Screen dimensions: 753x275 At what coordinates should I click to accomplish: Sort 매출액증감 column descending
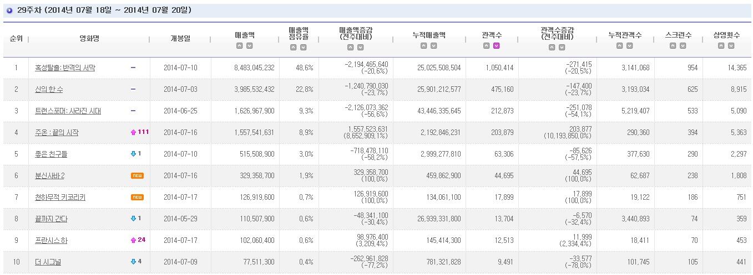(360, 47)
